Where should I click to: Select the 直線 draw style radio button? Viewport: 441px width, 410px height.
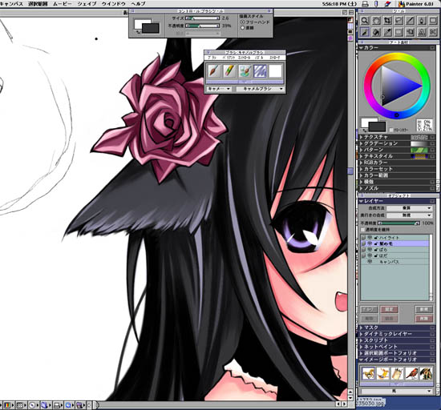pyautogui.click(x=242, y=28)
